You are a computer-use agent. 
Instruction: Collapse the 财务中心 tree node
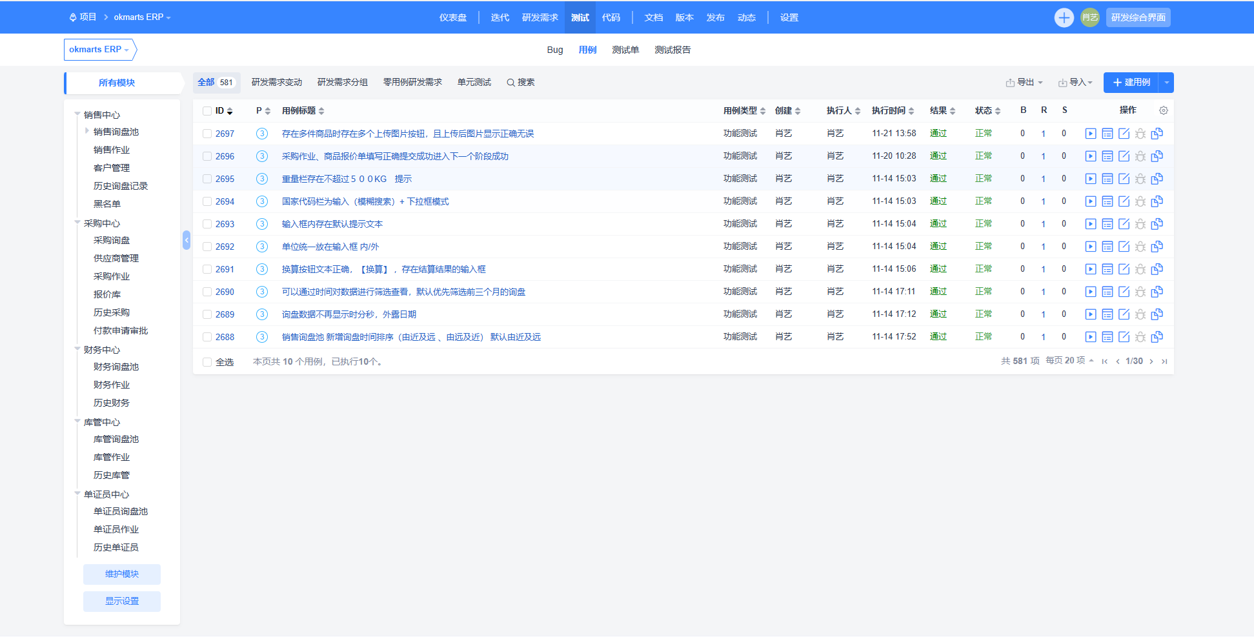coord(77,349)
